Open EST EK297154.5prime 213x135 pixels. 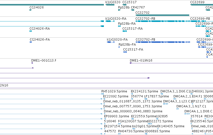click(x=118, y=126)
